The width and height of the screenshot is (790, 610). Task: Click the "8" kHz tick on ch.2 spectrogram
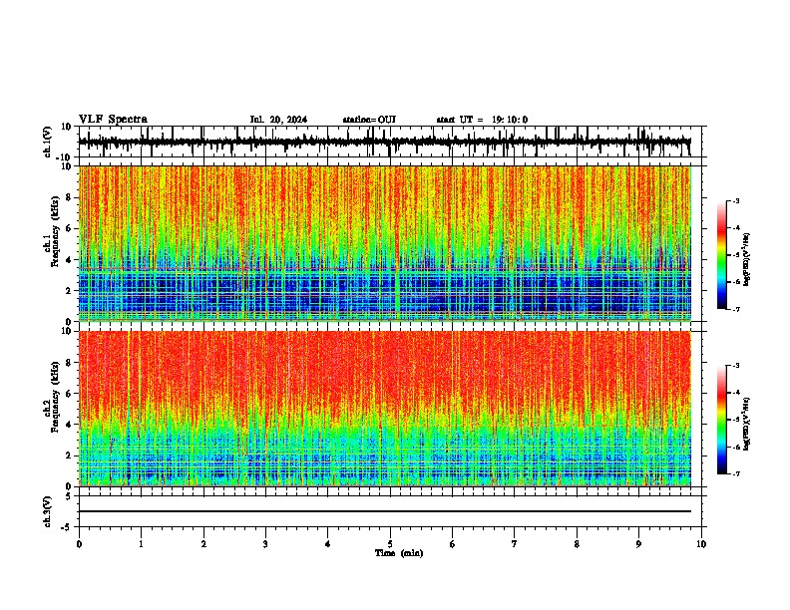(x=70, y=363)
